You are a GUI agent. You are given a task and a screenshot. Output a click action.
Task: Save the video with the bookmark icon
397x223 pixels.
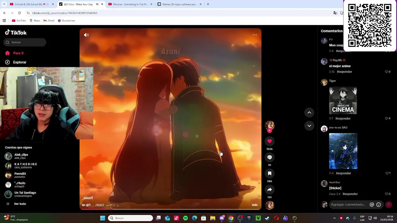(270, 173)
